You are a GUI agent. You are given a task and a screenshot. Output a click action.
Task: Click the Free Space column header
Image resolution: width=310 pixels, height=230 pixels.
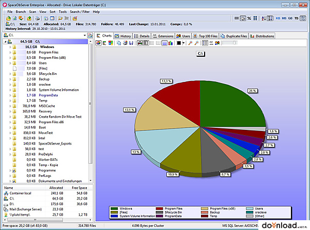(x=79, y=188)
